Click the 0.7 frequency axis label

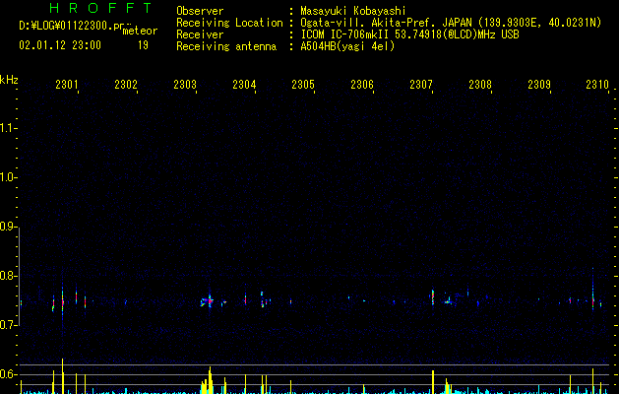[x=8, y=325]
